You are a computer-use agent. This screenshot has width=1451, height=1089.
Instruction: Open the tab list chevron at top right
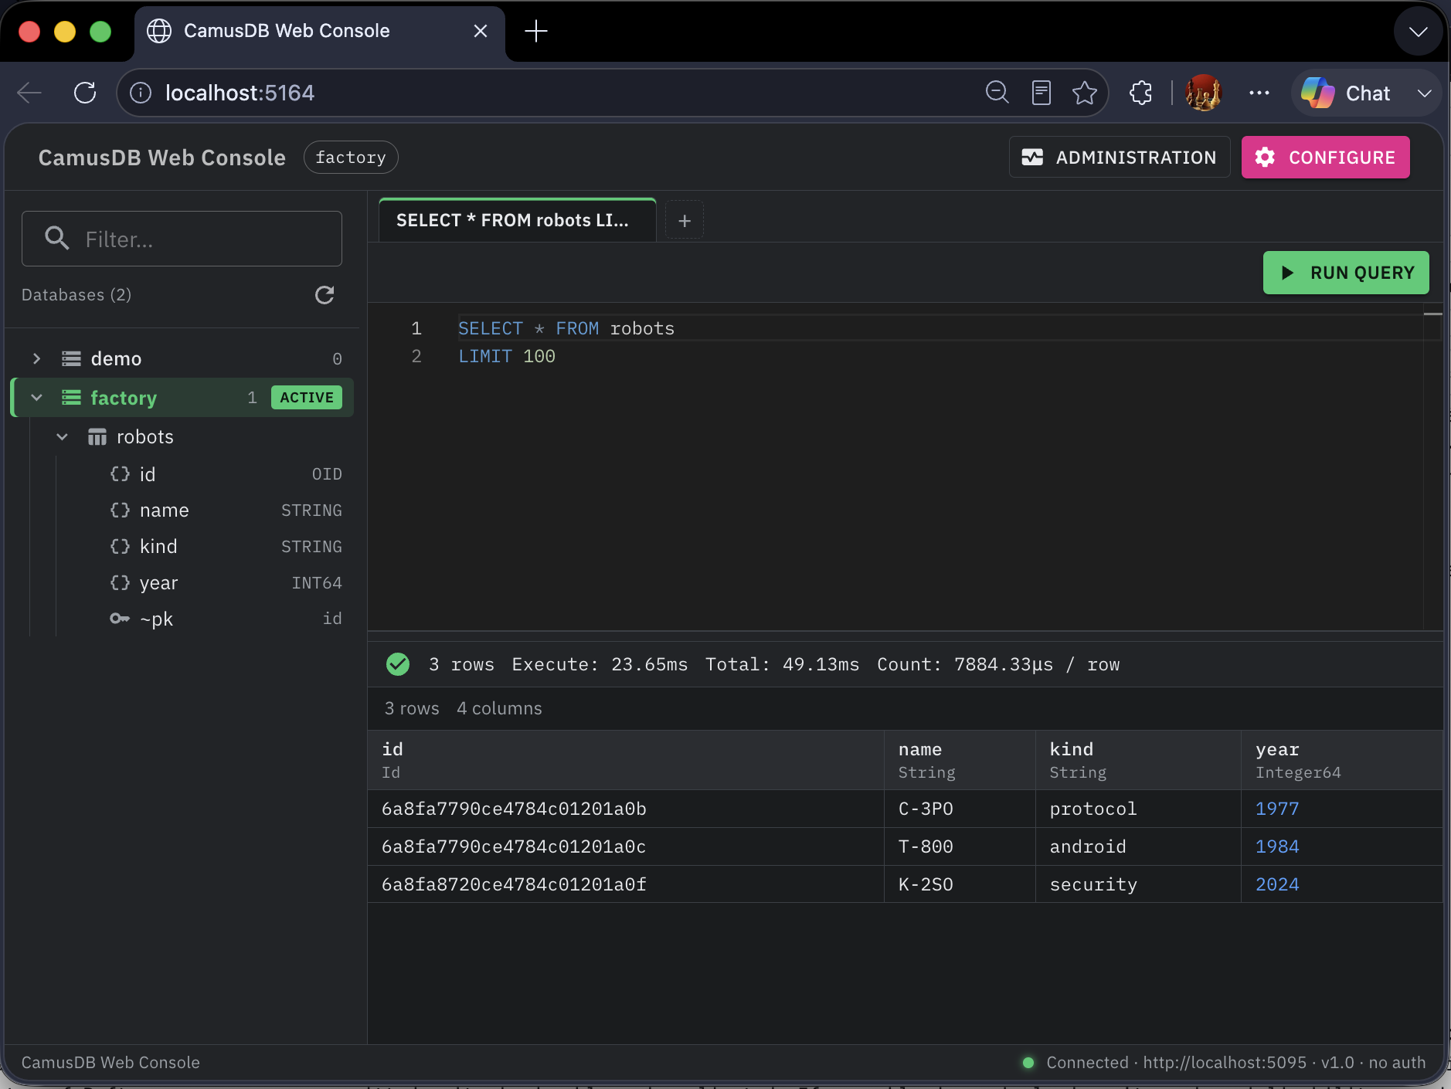pyautogui.click(x=1418, y=31)
